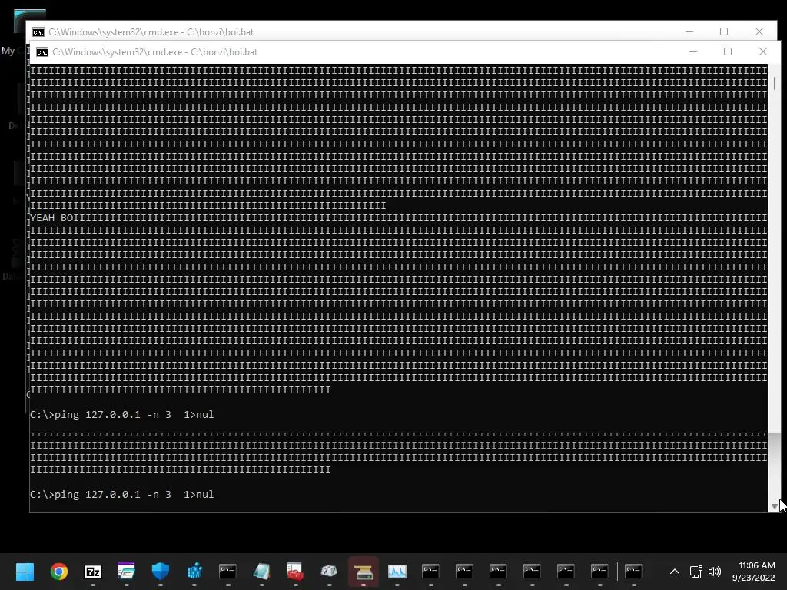The image size is (787, 590).
Task: Close the back boi.bat cmd window
Action: (759, 31)
